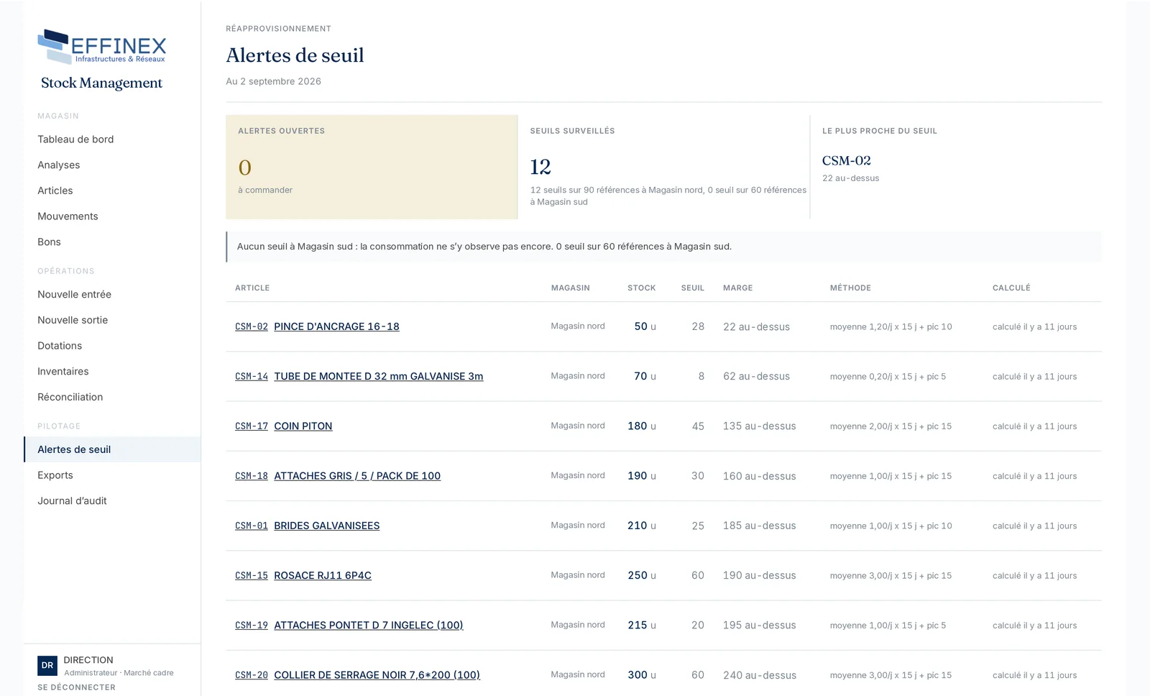The height and width of the screenshot is (696, 1150).
Task: Click the Alertes ouvertes summary card
Action: [372, 167]
